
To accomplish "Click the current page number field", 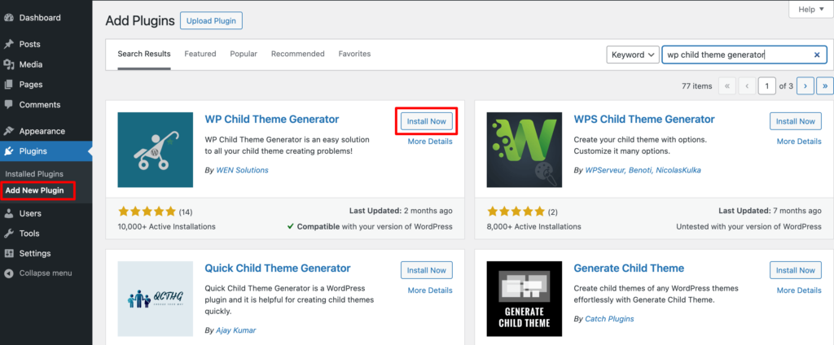I will pos(767,85).
